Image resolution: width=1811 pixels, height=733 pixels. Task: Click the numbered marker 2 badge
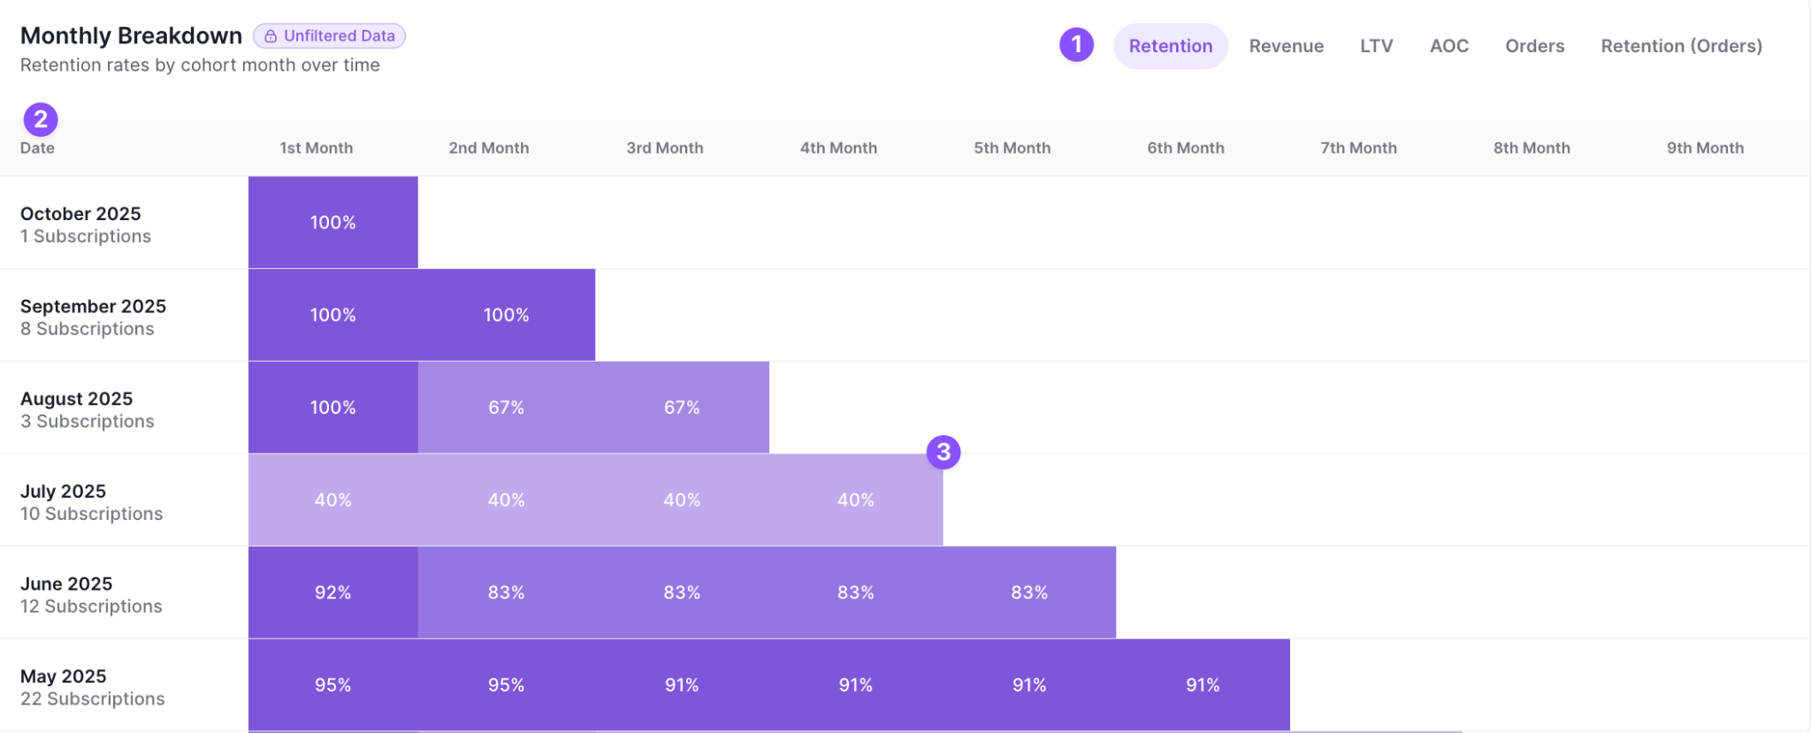[x=41, y=119]
